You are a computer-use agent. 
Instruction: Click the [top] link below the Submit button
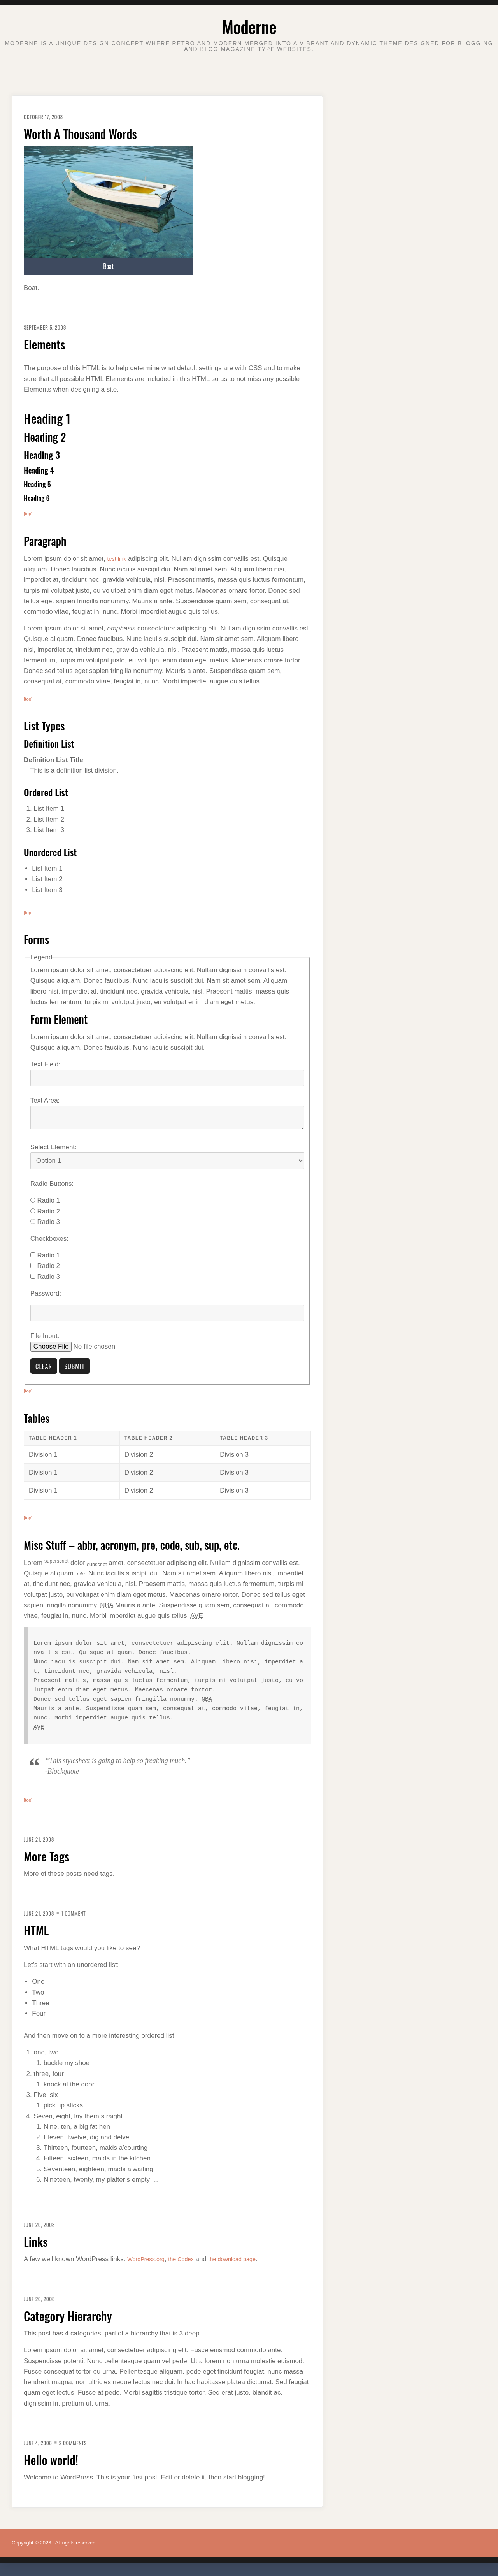click(x=28, y=1391)
